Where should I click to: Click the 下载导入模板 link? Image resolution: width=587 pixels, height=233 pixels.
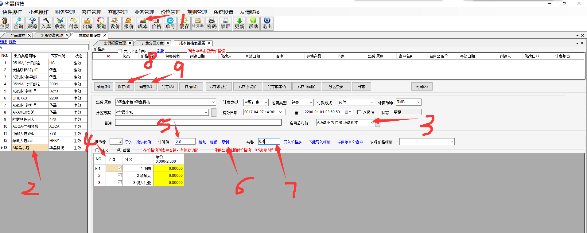pos(319,142)
